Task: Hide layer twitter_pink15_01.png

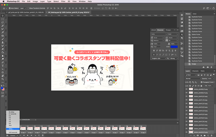Action: tap(187, 114)
